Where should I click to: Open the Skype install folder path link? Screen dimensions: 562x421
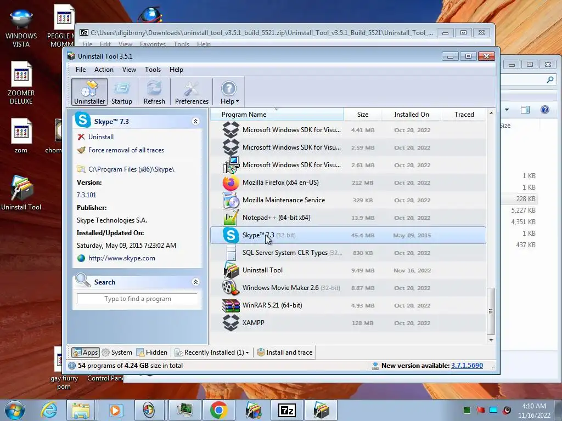coord(131,169)
